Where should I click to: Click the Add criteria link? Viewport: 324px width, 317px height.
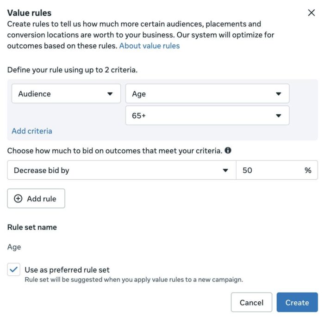pyautogui.click(x=32, y=131)
